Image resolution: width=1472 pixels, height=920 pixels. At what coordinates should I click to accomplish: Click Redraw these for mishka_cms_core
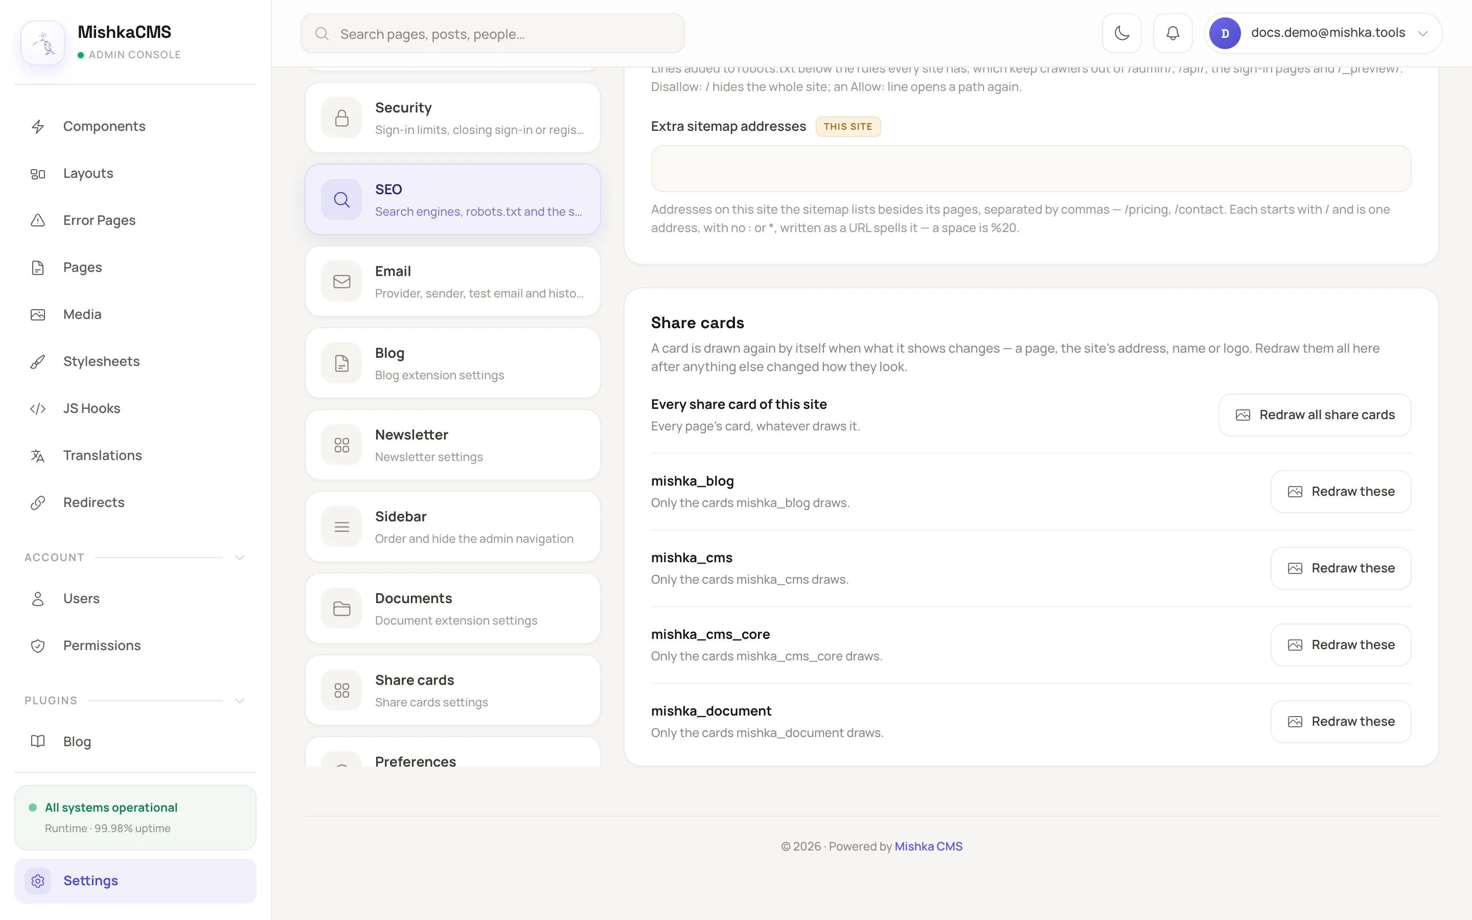tap(1341, 645)
